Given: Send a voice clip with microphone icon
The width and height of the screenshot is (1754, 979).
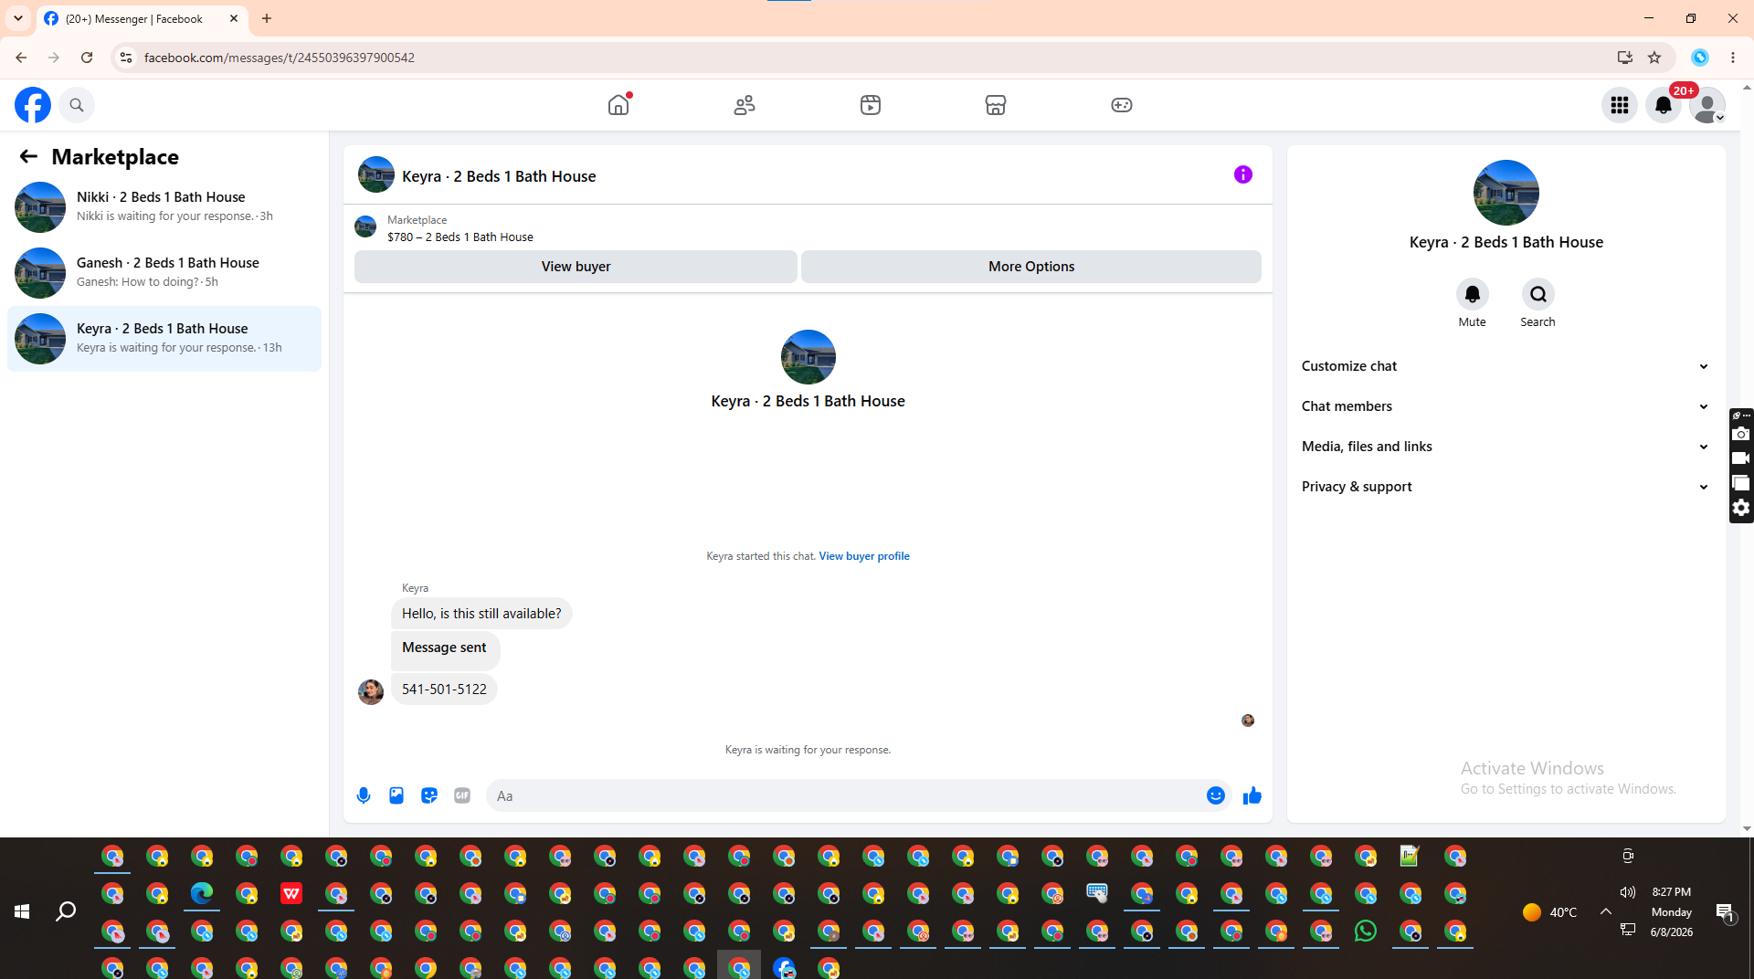Looking at the screenshot, I should pyautogui.click(x=364, y=795).
